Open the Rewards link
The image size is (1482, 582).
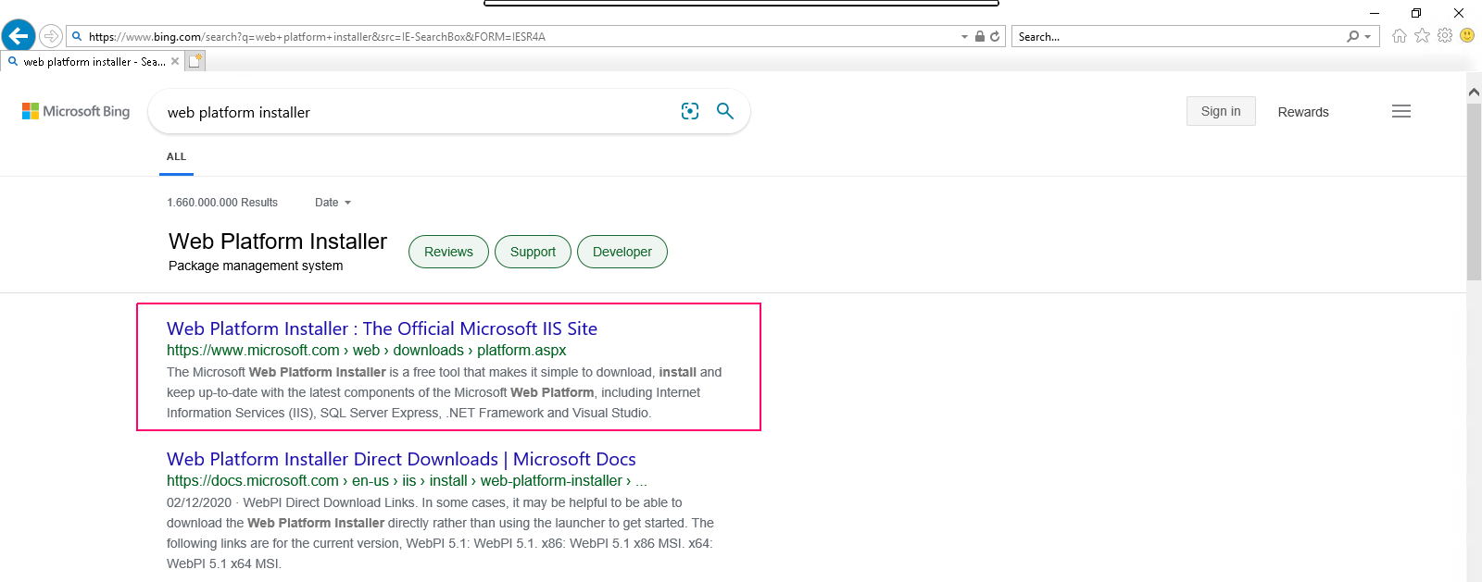point(1303,112)
